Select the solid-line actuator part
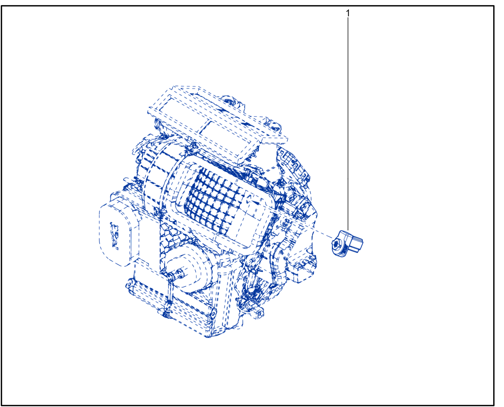This screenshot has width=504, height=407. click(x=347, y=244)
